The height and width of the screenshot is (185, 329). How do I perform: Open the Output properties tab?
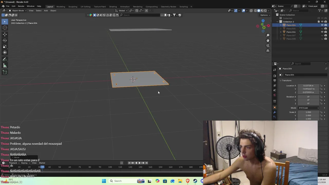coord(275,80)
